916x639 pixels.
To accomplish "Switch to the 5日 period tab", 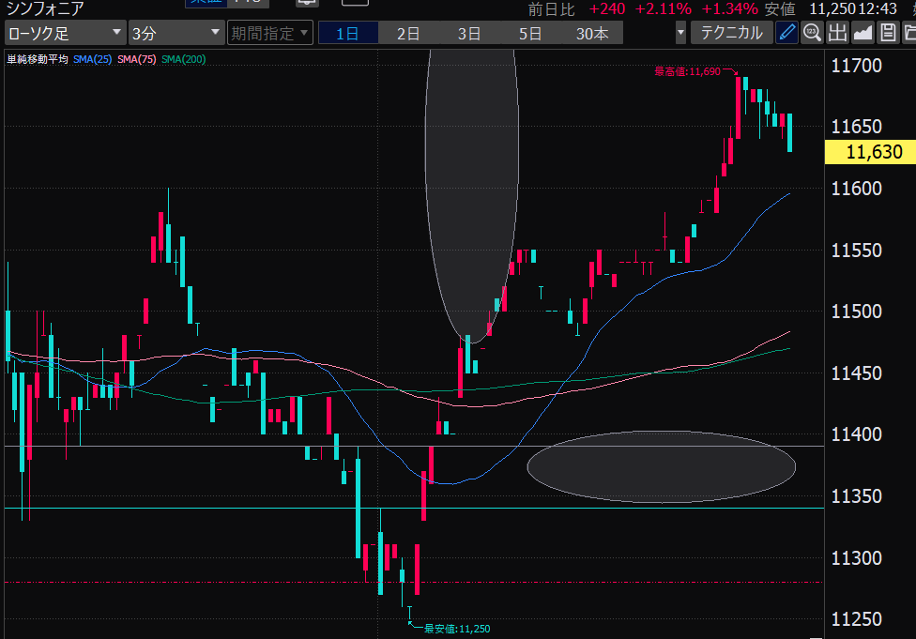I will click(530, 33).
